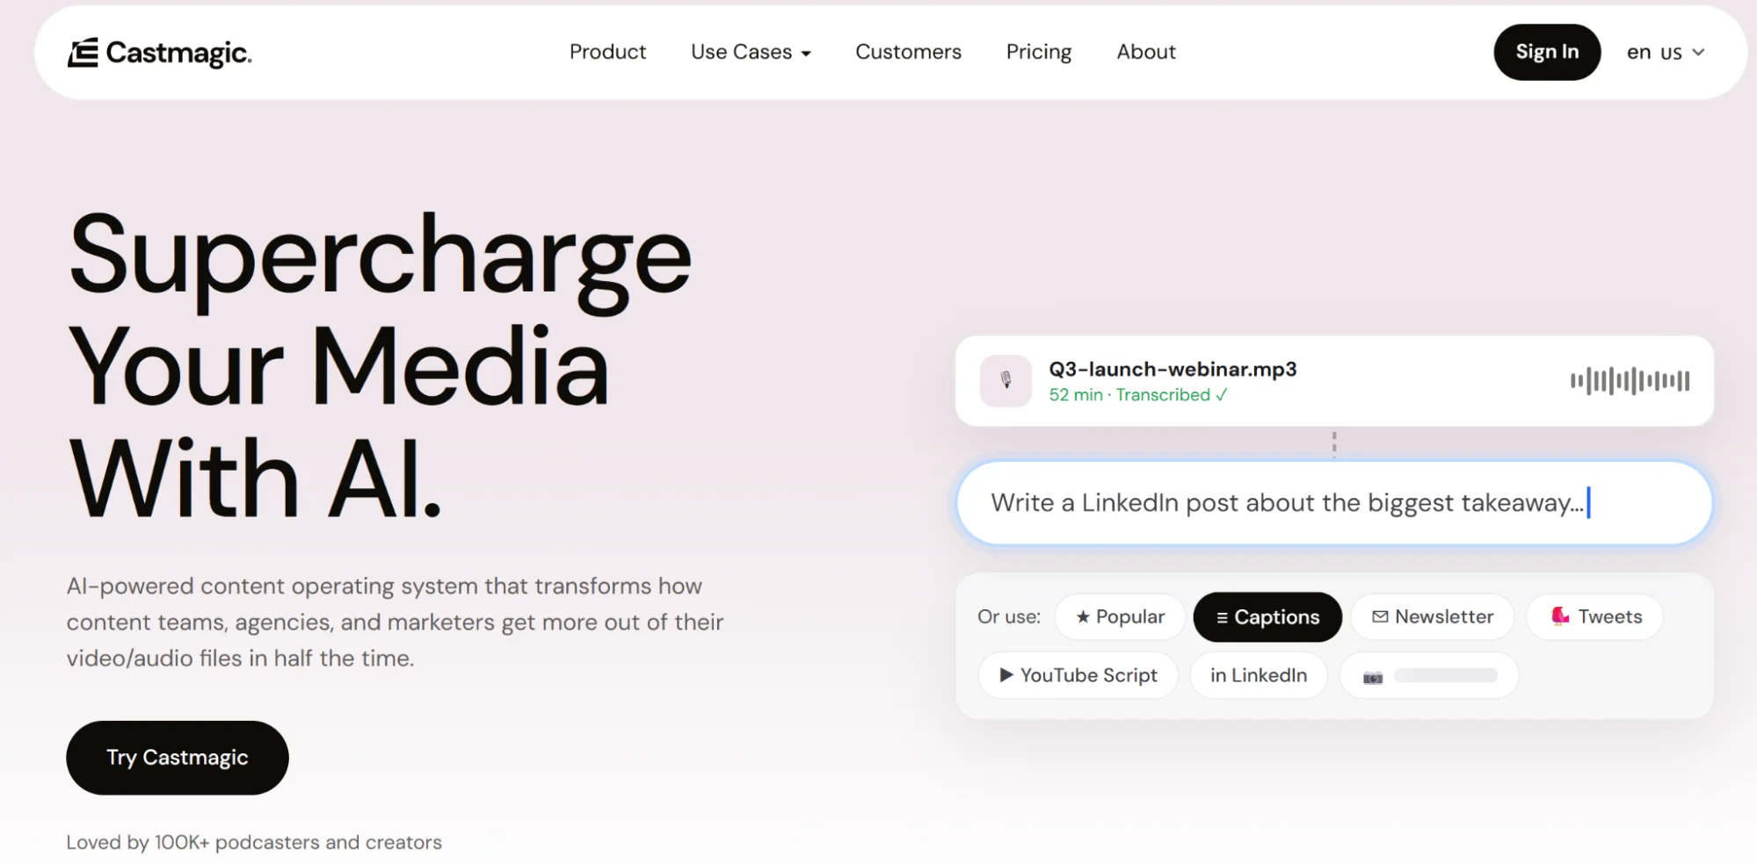Choose the Tweets preset chip
1757x864 pixels.
[1595, 616]
